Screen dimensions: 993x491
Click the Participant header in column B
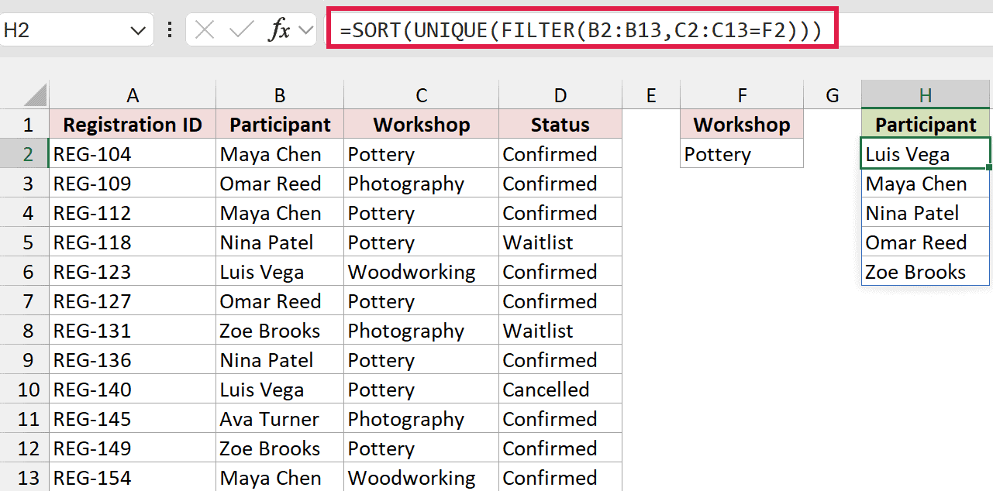[x=280, y=125]
